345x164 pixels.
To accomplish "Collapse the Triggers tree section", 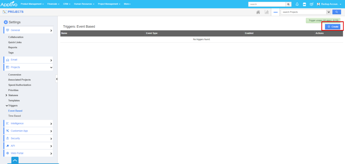I will pos(6,106).
